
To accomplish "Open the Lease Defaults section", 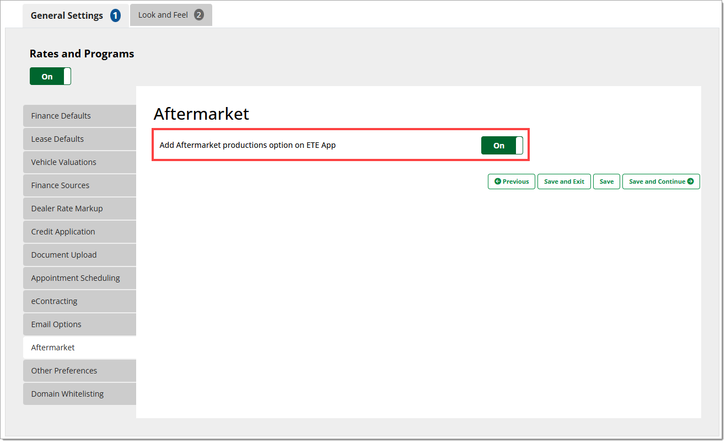I will [x=79, y=139].
